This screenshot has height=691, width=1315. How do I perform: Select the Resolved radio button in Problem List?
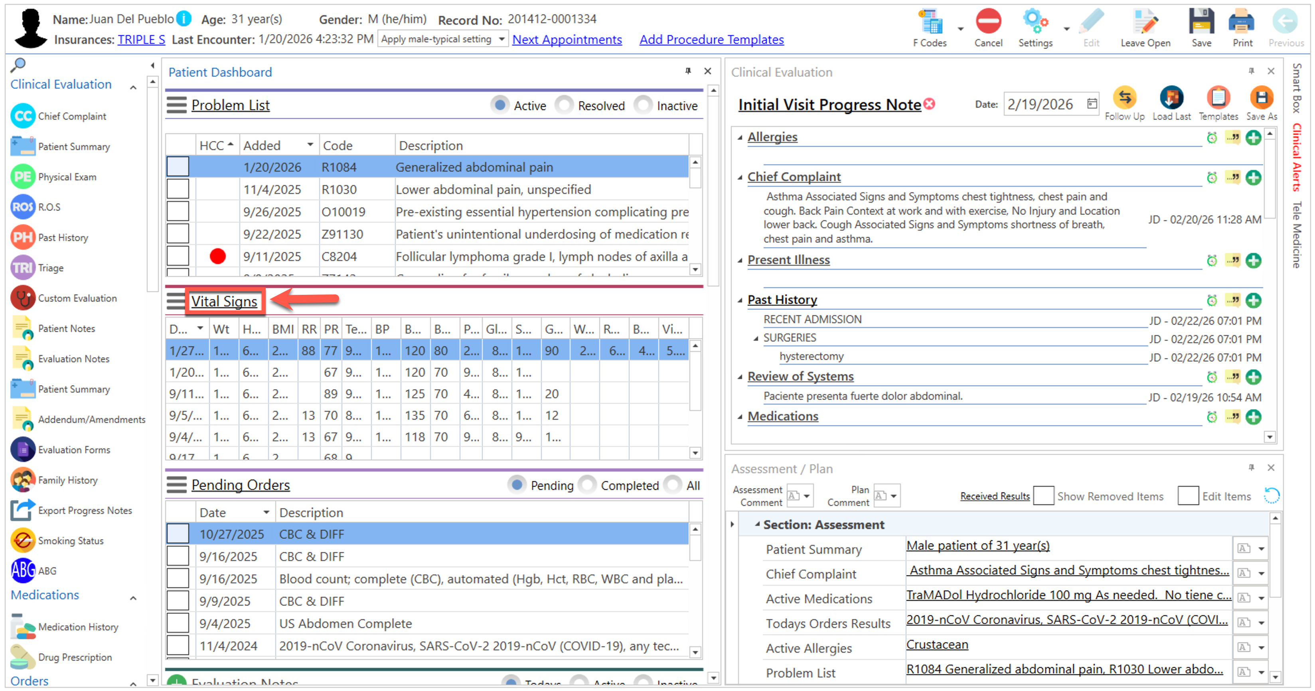click(x=565, y=105)
